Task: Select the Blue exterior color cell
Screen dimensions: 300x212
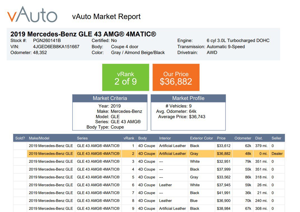Action: 194,201
